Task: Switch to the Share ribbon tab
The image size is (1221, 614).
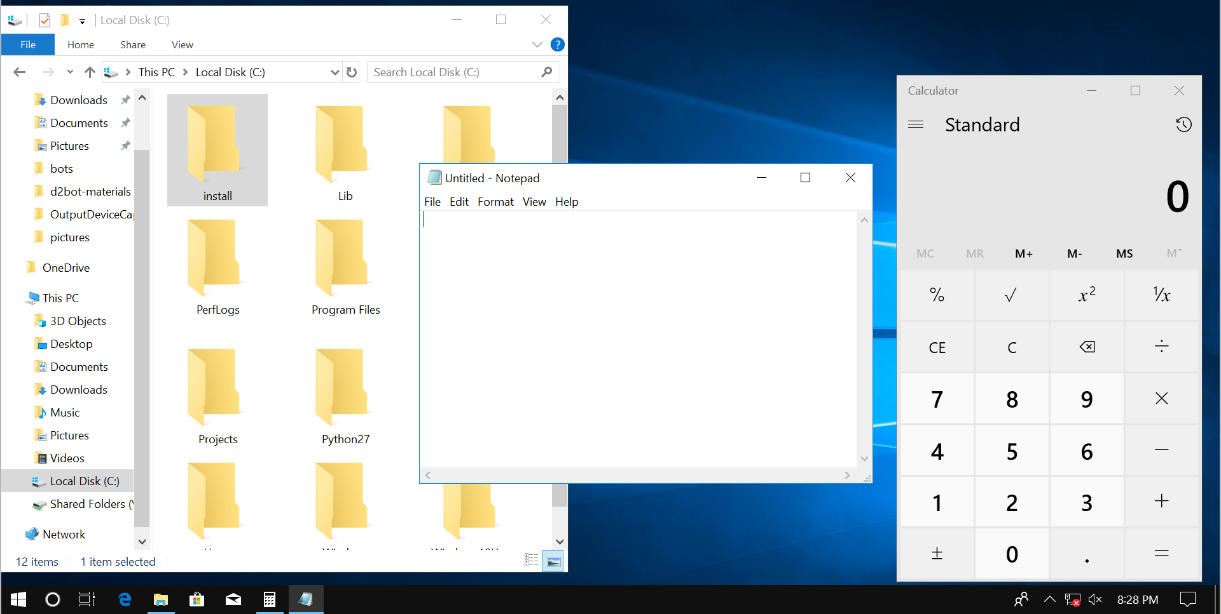Action: (x=132, y=44)
